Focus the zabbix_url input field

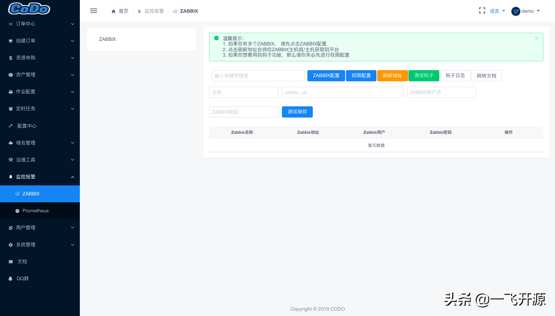click(342, 92)
